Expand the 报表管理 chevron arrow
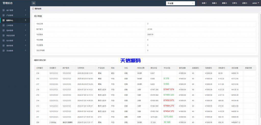 25,46
